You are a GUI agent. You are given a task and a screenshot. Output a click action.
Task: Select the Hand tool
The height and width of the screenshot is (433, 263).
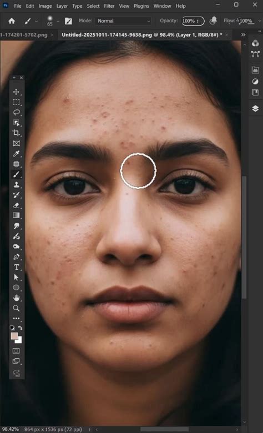pos(16,298)
